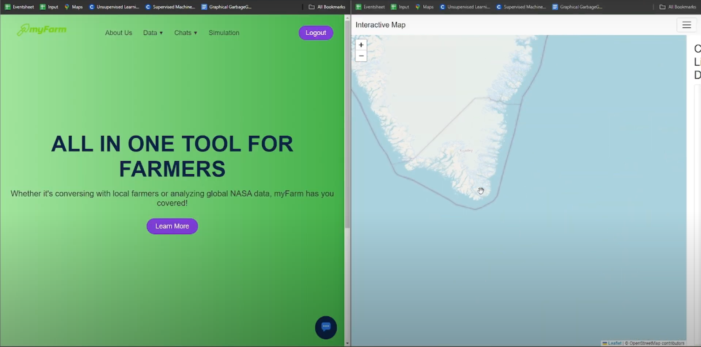
Task: Open the Data dropdown menu
Action: coord(153,32)
